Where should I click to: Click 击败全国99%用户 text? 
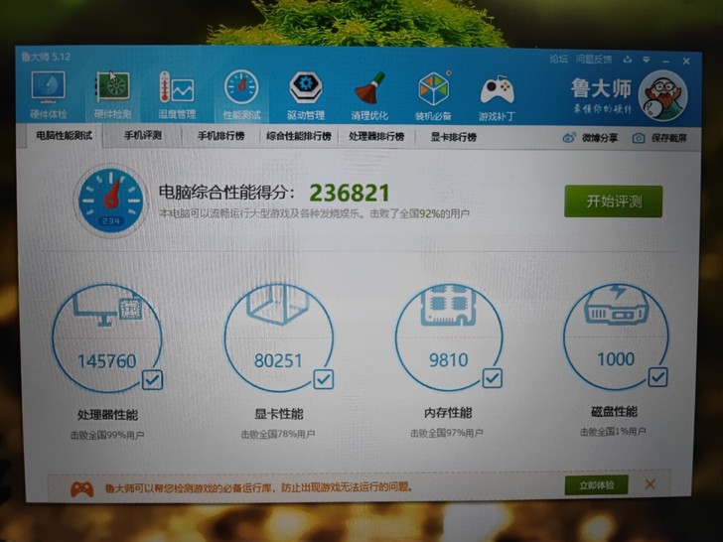107,435
